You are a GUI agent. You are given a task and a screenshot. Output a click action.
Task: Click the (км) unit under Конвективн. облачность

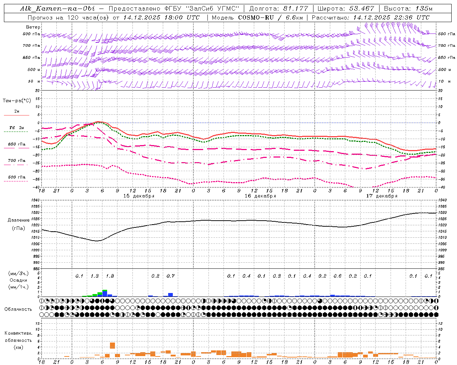(x=18, y=348)
